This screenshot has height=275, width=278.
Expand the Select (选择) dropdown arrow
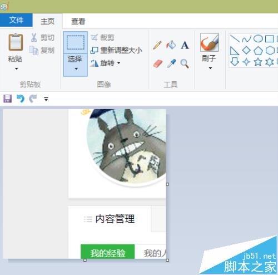click(76, 68)
